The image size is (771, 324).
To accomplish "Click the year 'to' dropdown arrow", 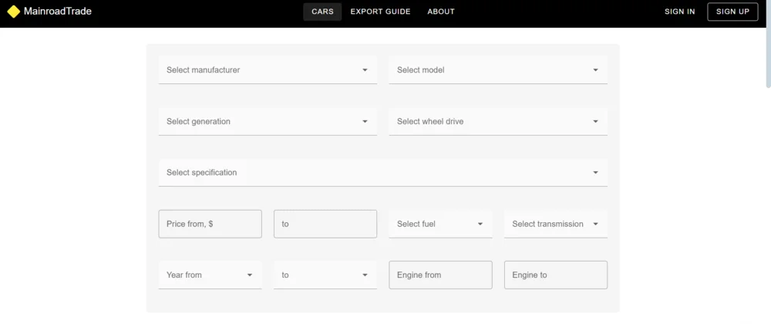I will coord(365,275).
